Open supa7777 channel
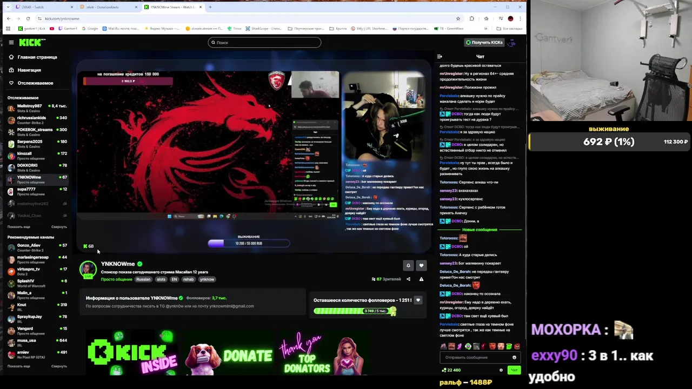Viewport: 692px width, 389px height. tap(37, 191)
